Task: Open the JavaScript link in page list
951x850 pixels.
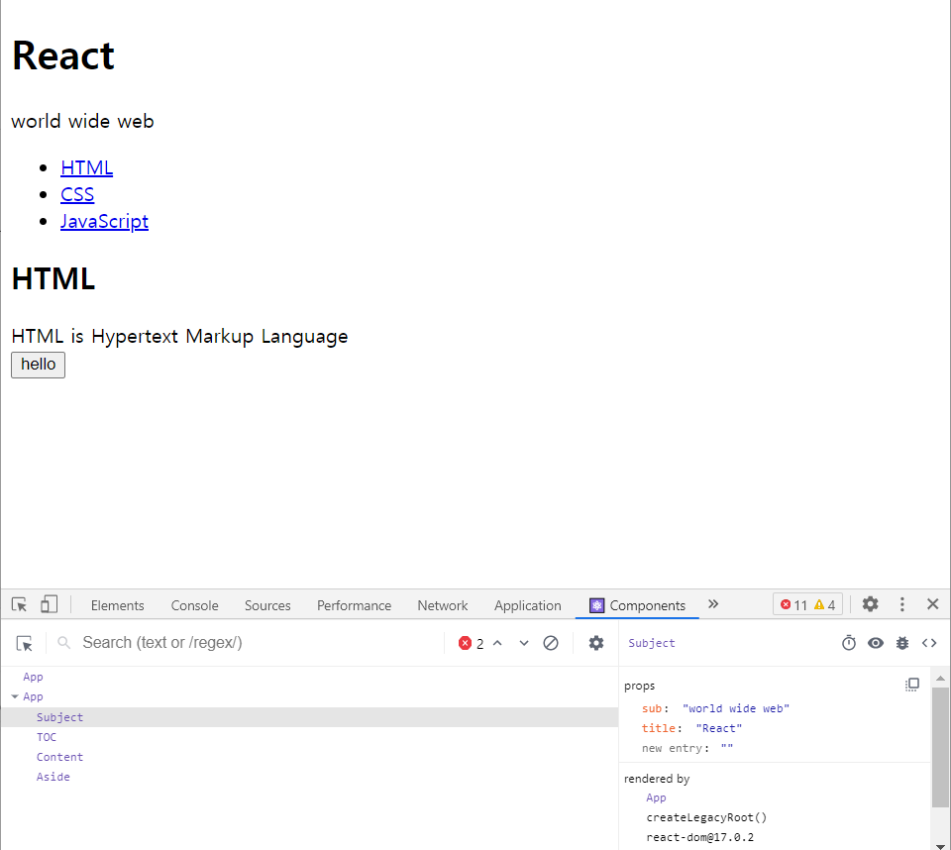Action: click(x=104, y=222)
